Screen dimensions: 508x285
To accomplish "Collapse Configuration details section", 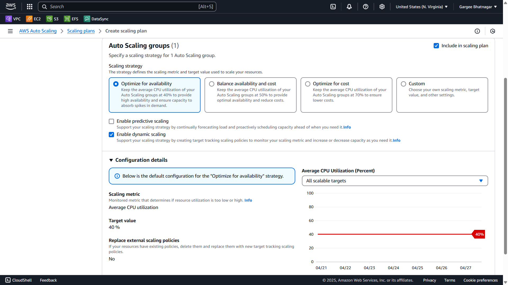I will tap(111, 160).
